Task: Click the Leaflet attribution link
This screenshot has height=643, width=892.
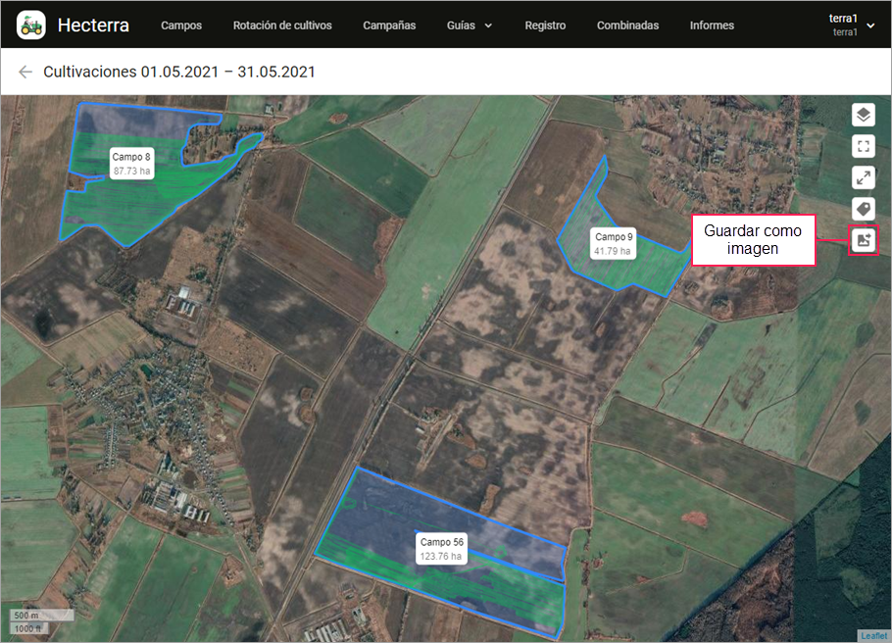Action: 873,635
